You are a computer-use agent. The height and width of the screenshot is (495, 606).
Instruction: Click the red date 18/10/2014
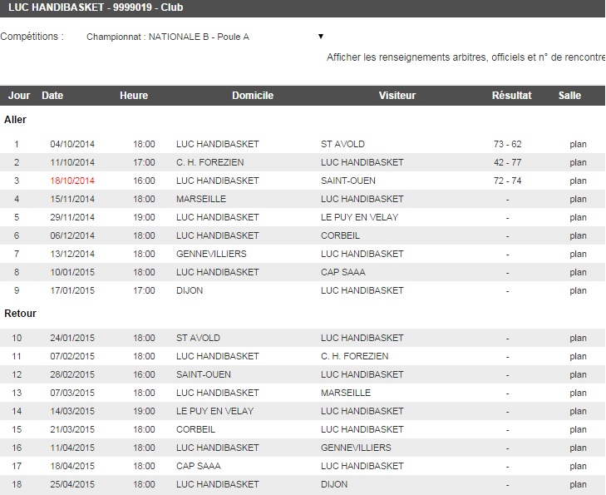tap(72, 181)
